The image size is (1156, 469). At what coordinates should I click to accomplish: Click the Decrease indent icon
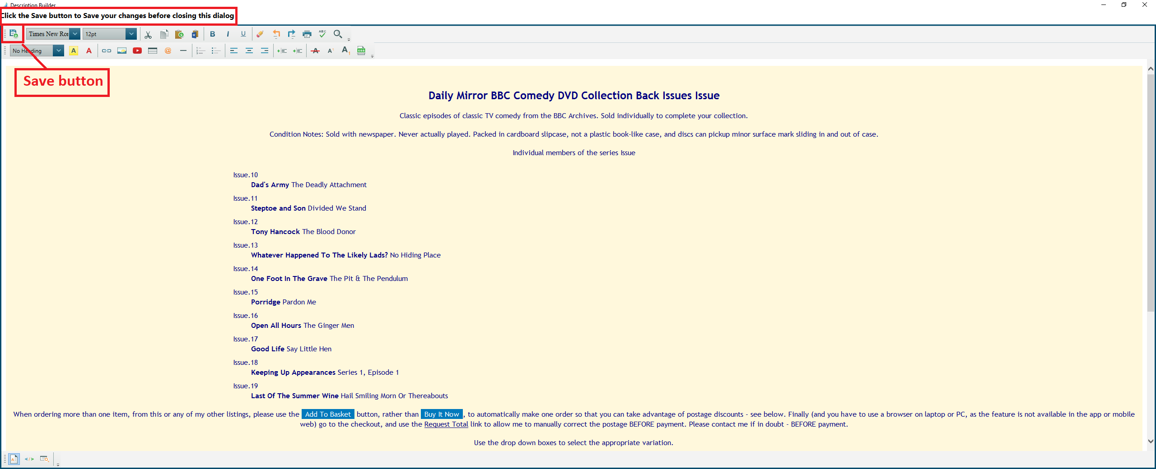tap(282, 51)
